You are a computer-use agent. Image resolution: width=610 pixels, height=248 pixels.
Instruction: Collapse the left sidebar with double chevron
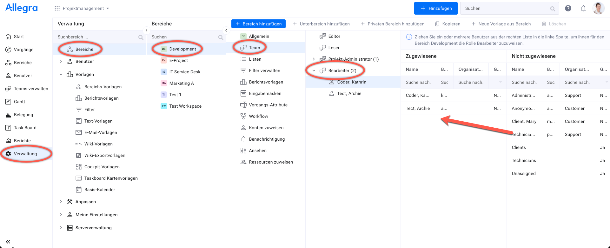point(8,242)
